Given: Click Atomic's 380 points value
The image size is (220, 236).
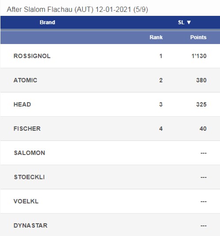Looking at the screenshot, I should tap(201, 80).
